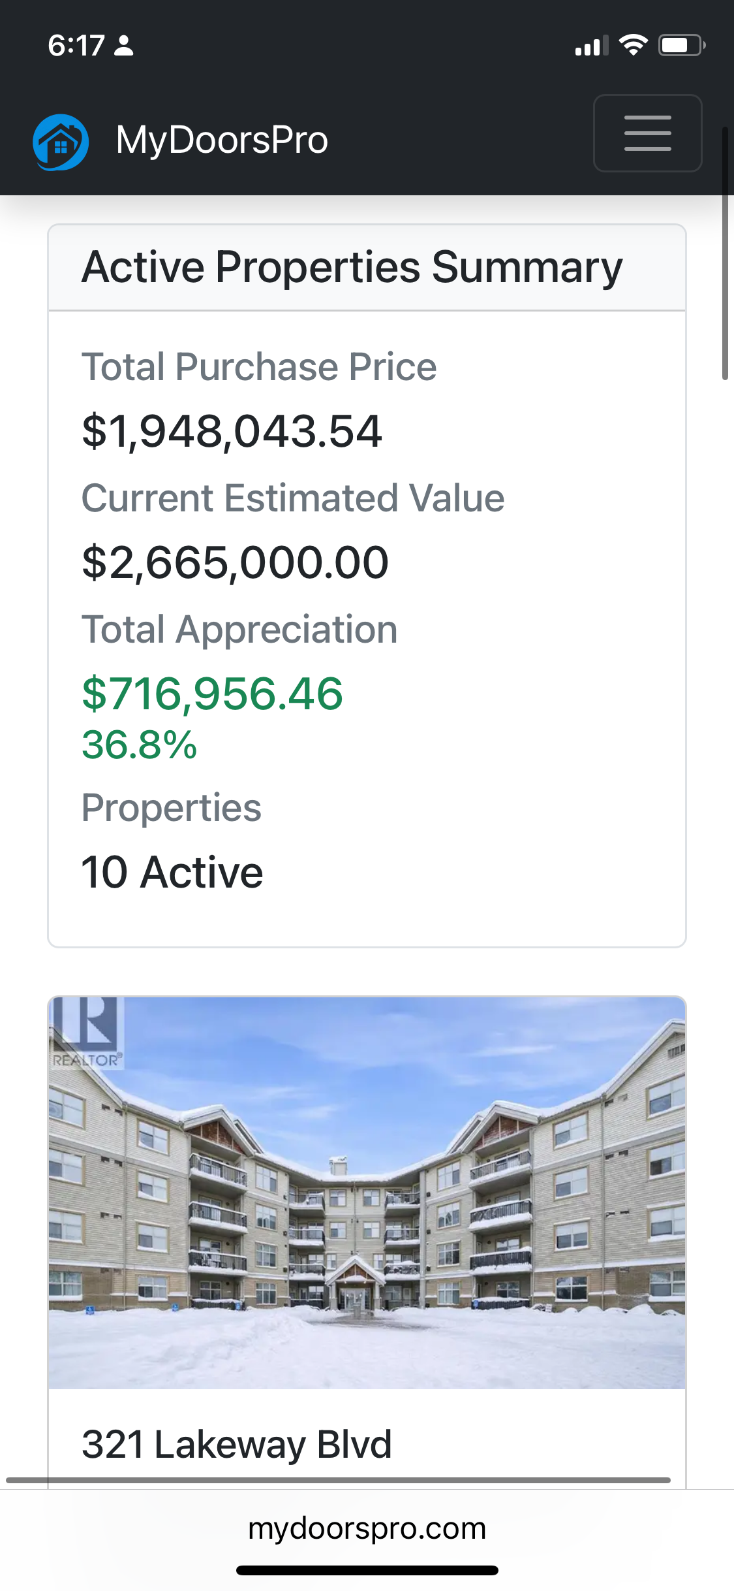Click the MyDoorsPro blue house logo
This screenshot has width=734, height=1591.
point(61,142)
